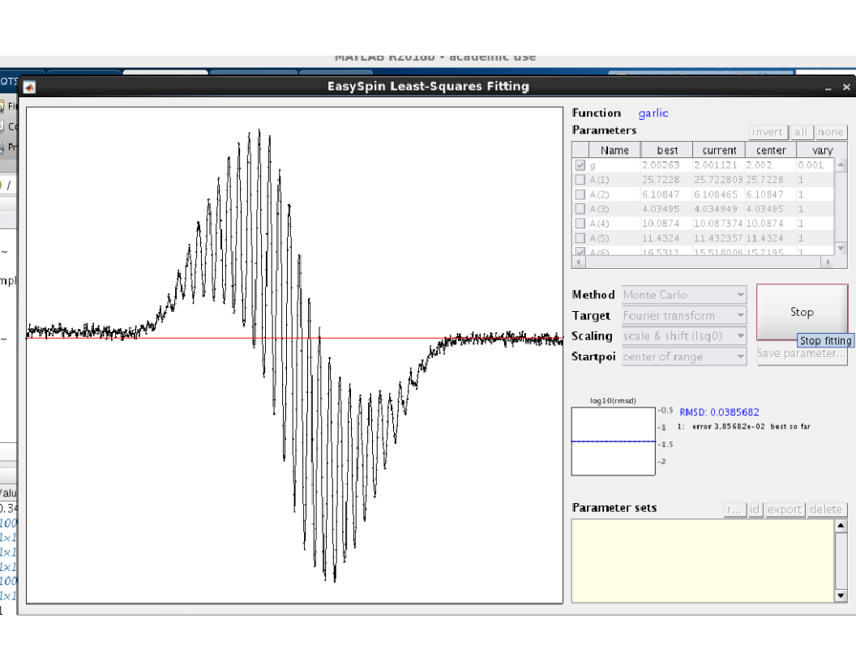Click the none parameters button
The image size is (856, 661).
click(x=830, y=132)
